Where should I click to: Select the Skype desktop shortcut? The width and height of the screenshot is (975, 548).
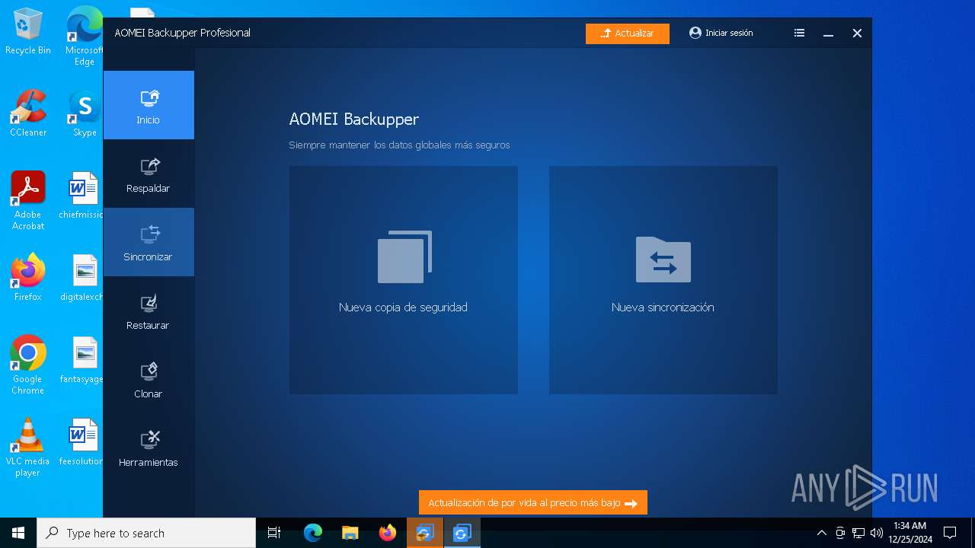pos(85,113)
